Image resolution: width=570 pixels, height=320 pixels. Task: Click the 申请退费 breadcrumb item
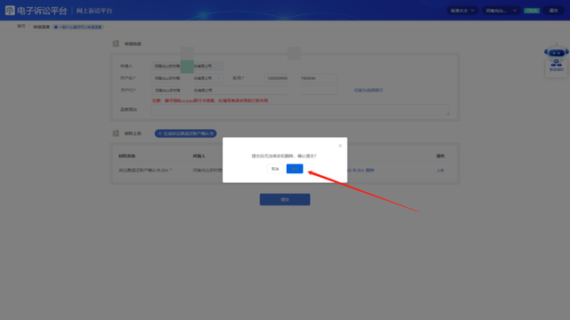pos(42,27)
